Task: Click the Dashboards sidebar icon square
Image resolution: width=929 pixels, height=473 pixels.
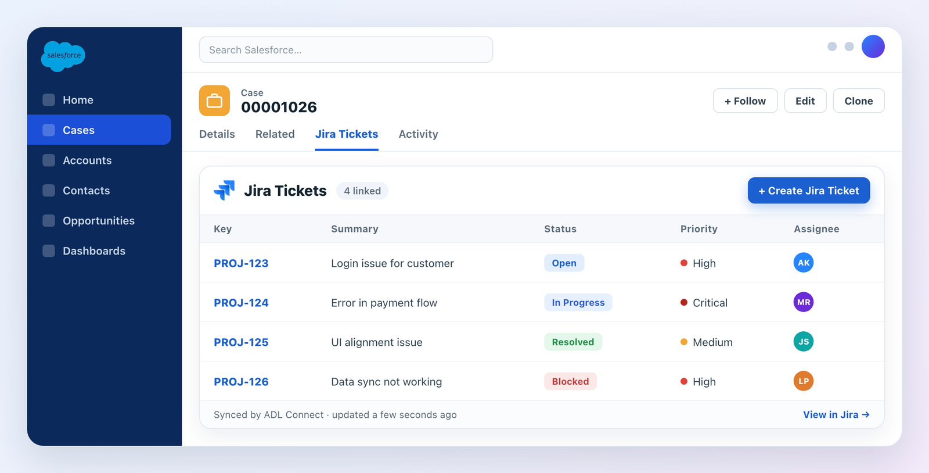Action: 49,251
